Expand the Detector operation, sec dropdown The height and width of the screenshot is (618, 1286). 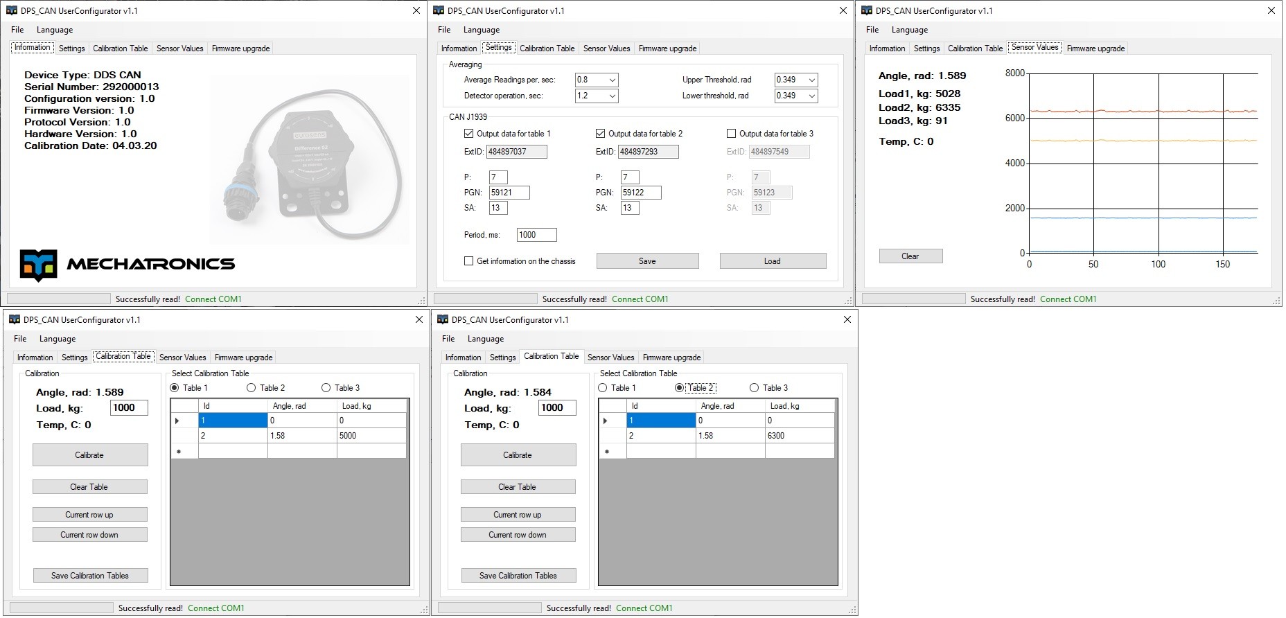click(x=612, y=96)
